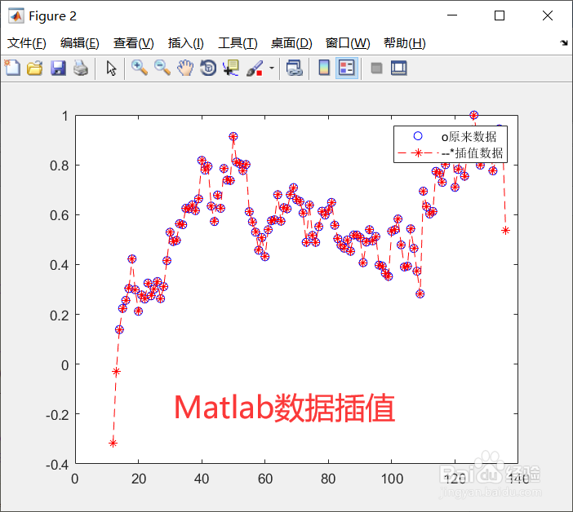Open the 文件(F) menu
The width and height of the screenshot is (573, 512).
(27, 43)
